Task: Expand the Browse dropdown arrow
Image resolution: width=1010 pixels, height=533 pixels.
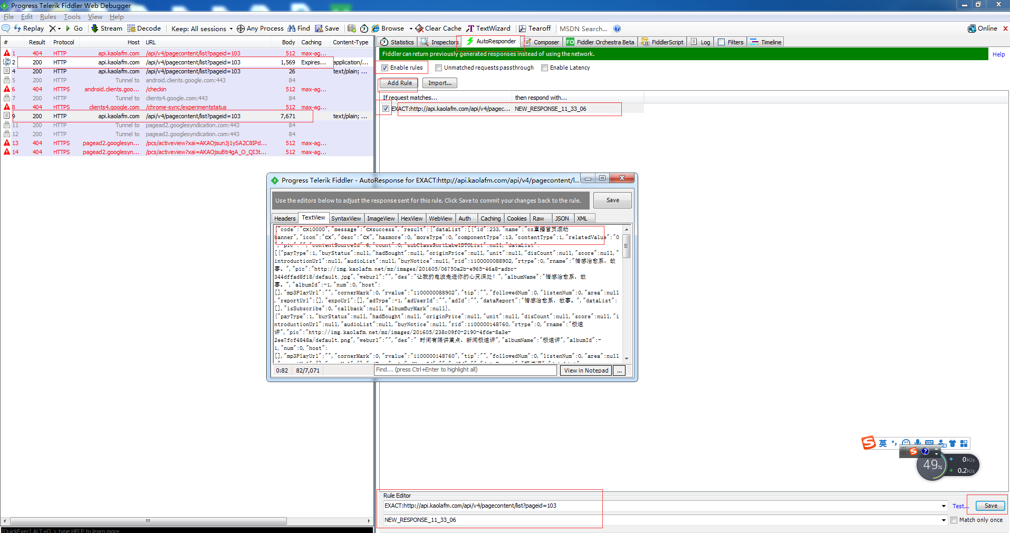Action: click(410, 28)
